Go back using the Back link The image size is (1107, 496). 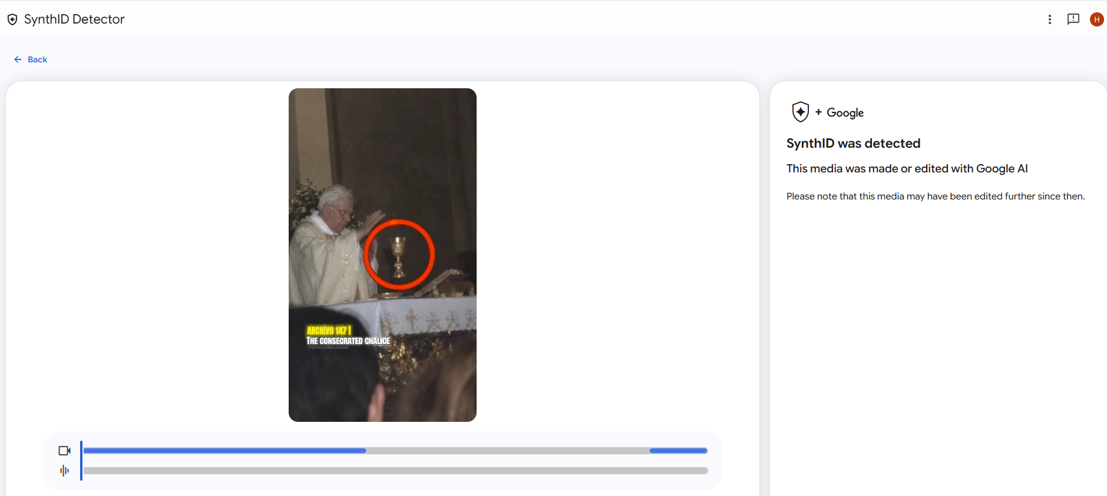point(31,59)
